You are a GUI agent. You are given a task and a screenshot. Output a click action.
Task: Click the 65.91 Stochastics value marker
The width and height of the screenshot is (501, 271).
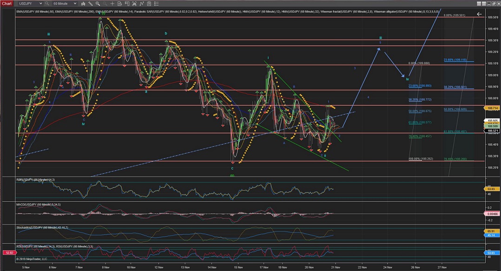[491, 231]
